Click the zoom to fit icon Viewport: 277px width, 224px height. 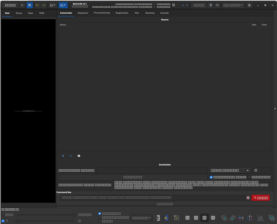[204, 218]
